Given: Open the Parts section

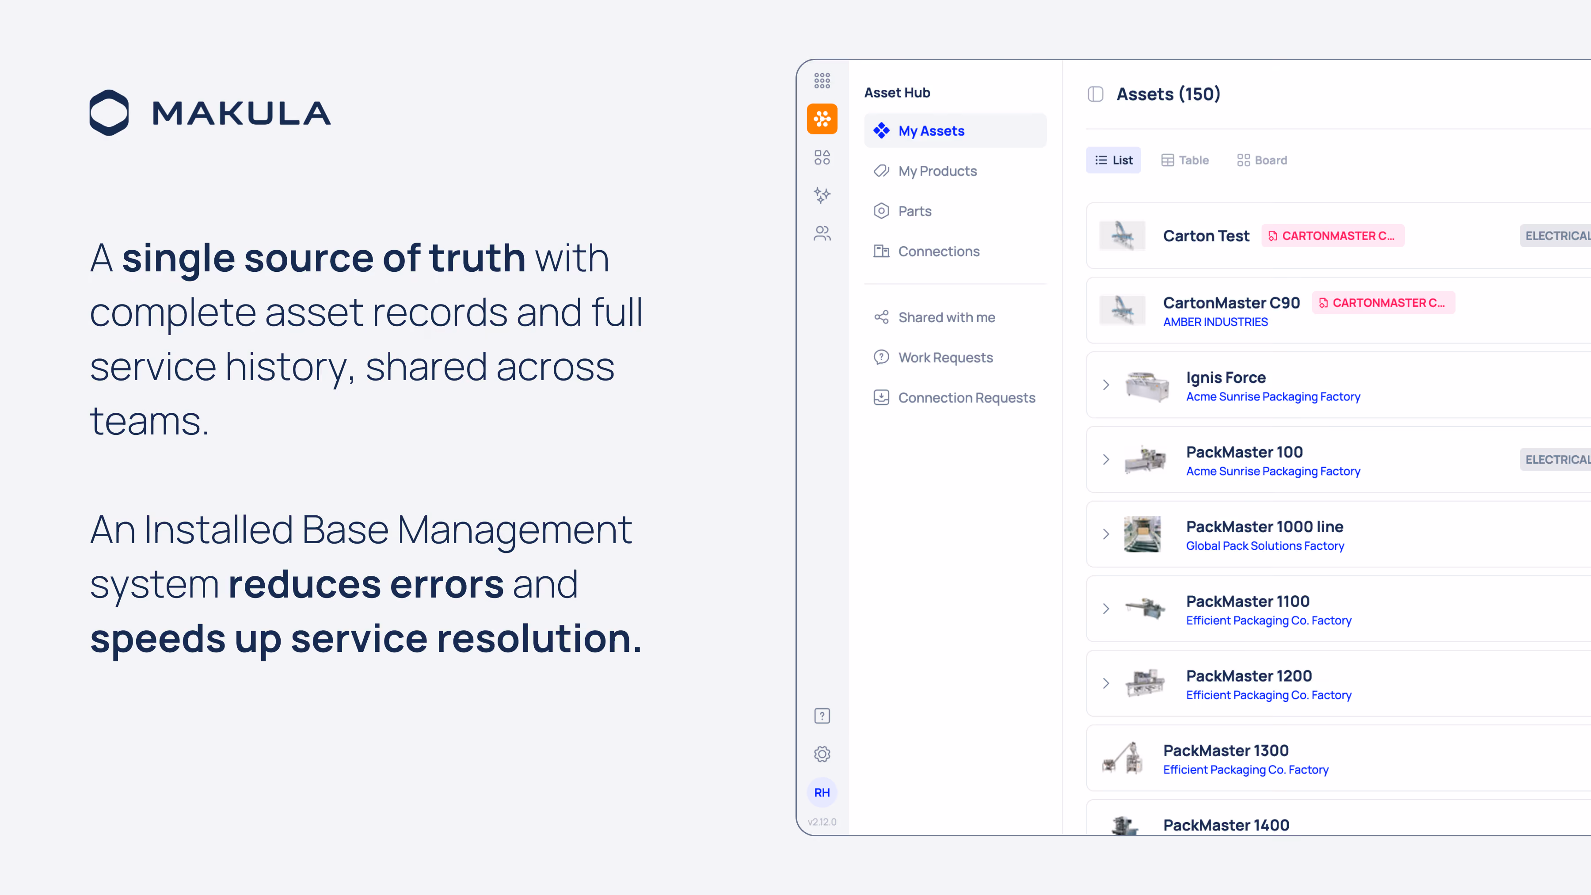Looking at the screenshot, I should 955,211.
